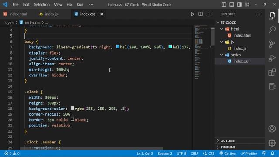
Task: Change encoding via UTF-8 status item
Action: click(x=181, y=154)
